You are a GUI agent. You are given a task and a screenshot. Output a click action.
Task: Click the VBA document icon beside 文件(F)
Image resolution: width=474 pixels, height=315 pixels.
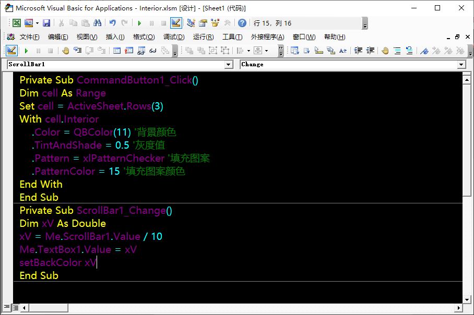[x=11, y=37]
